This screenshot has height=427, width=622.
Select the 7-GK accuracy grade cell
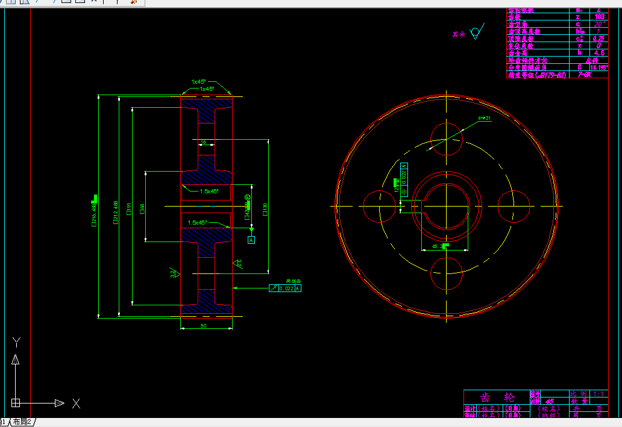click(x=589, y=75)
